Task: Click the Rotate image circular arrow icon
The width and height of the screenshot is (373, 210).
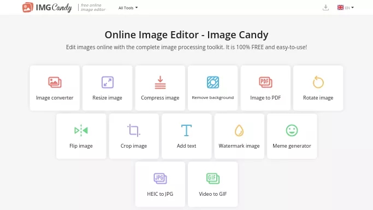Action: pos(318,82)
